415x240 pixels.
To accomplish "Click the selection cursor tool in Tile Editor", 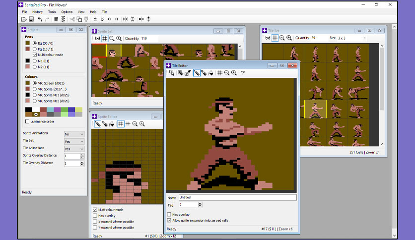I will click(172, 73).
